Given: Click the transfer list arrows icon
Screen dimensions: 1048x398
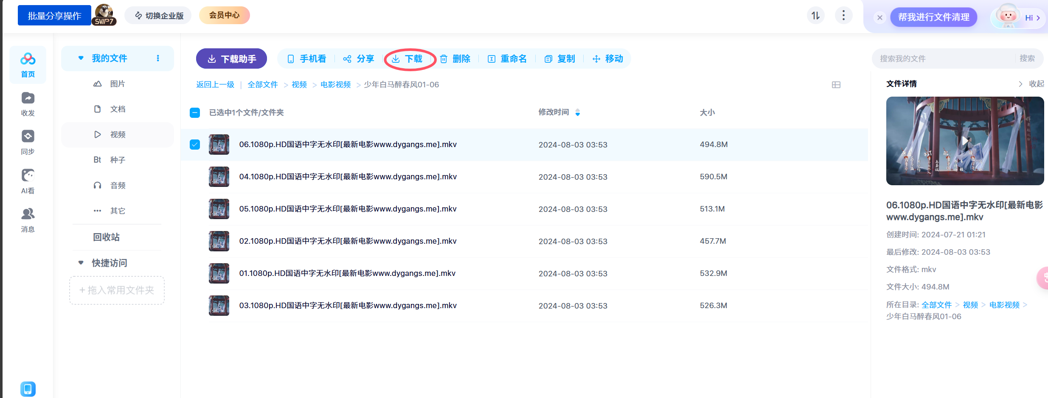Looking at the screenshot, I should pyautogui.click(x=815, y=16).
